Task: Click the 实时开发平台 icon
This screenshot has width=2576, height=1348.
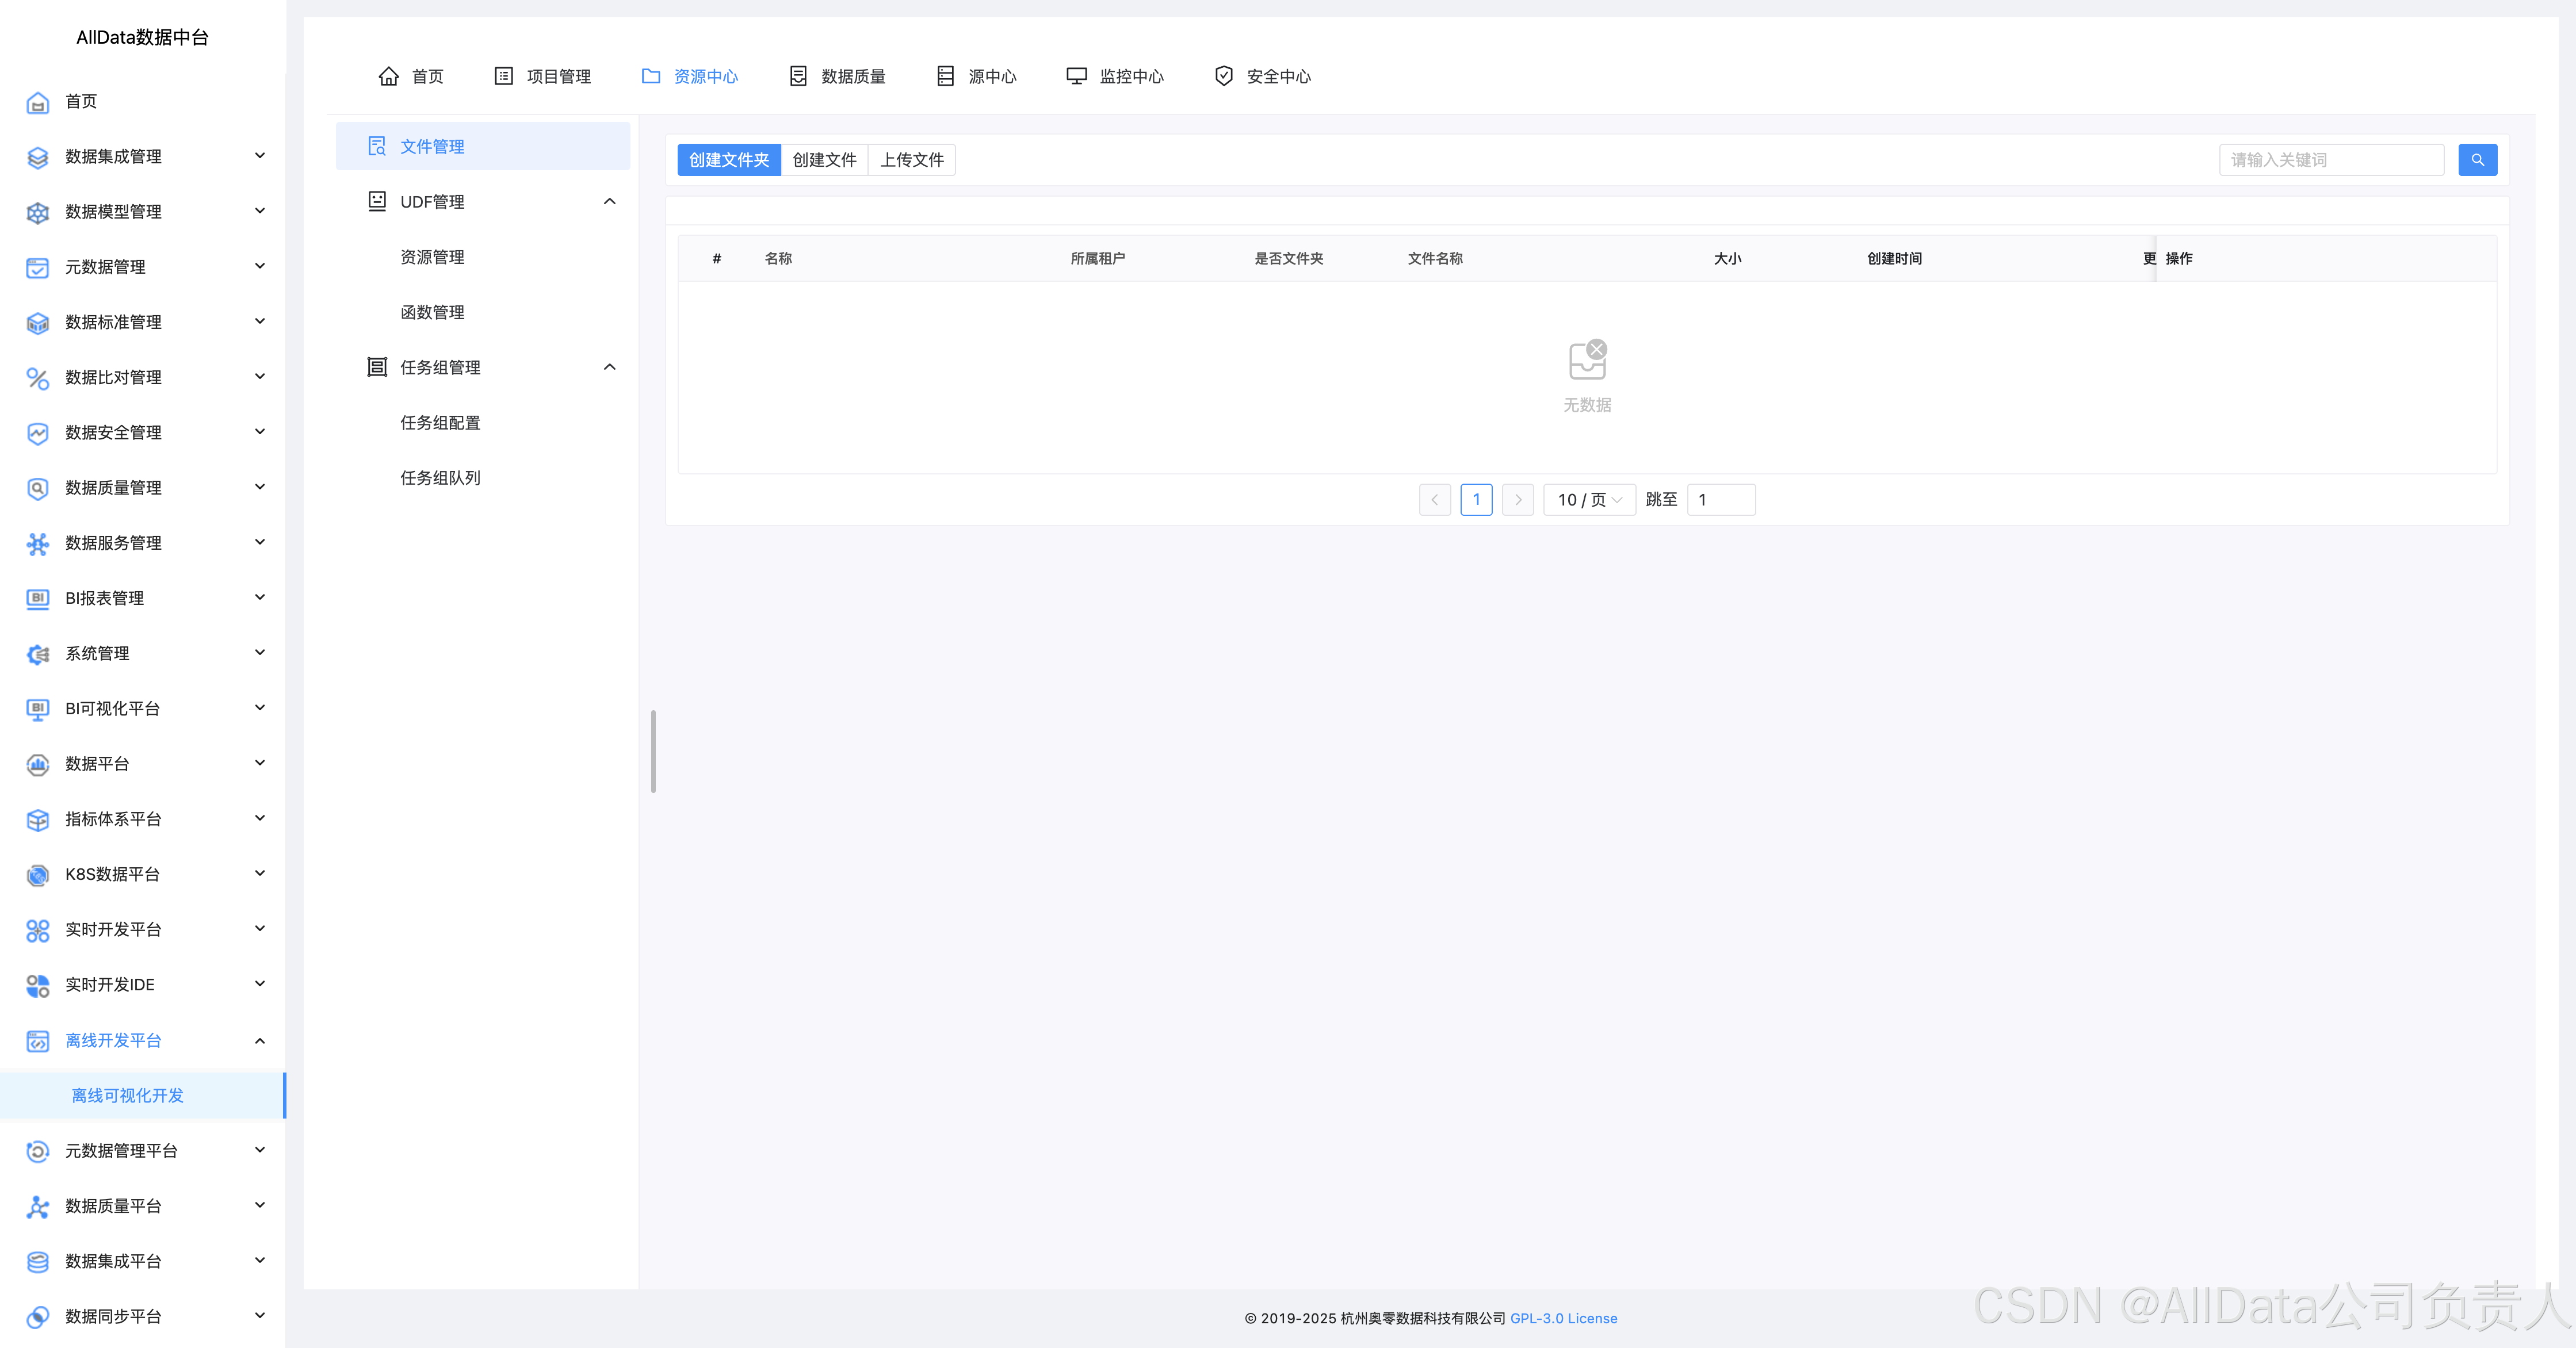Action: (x=37, y=930)
